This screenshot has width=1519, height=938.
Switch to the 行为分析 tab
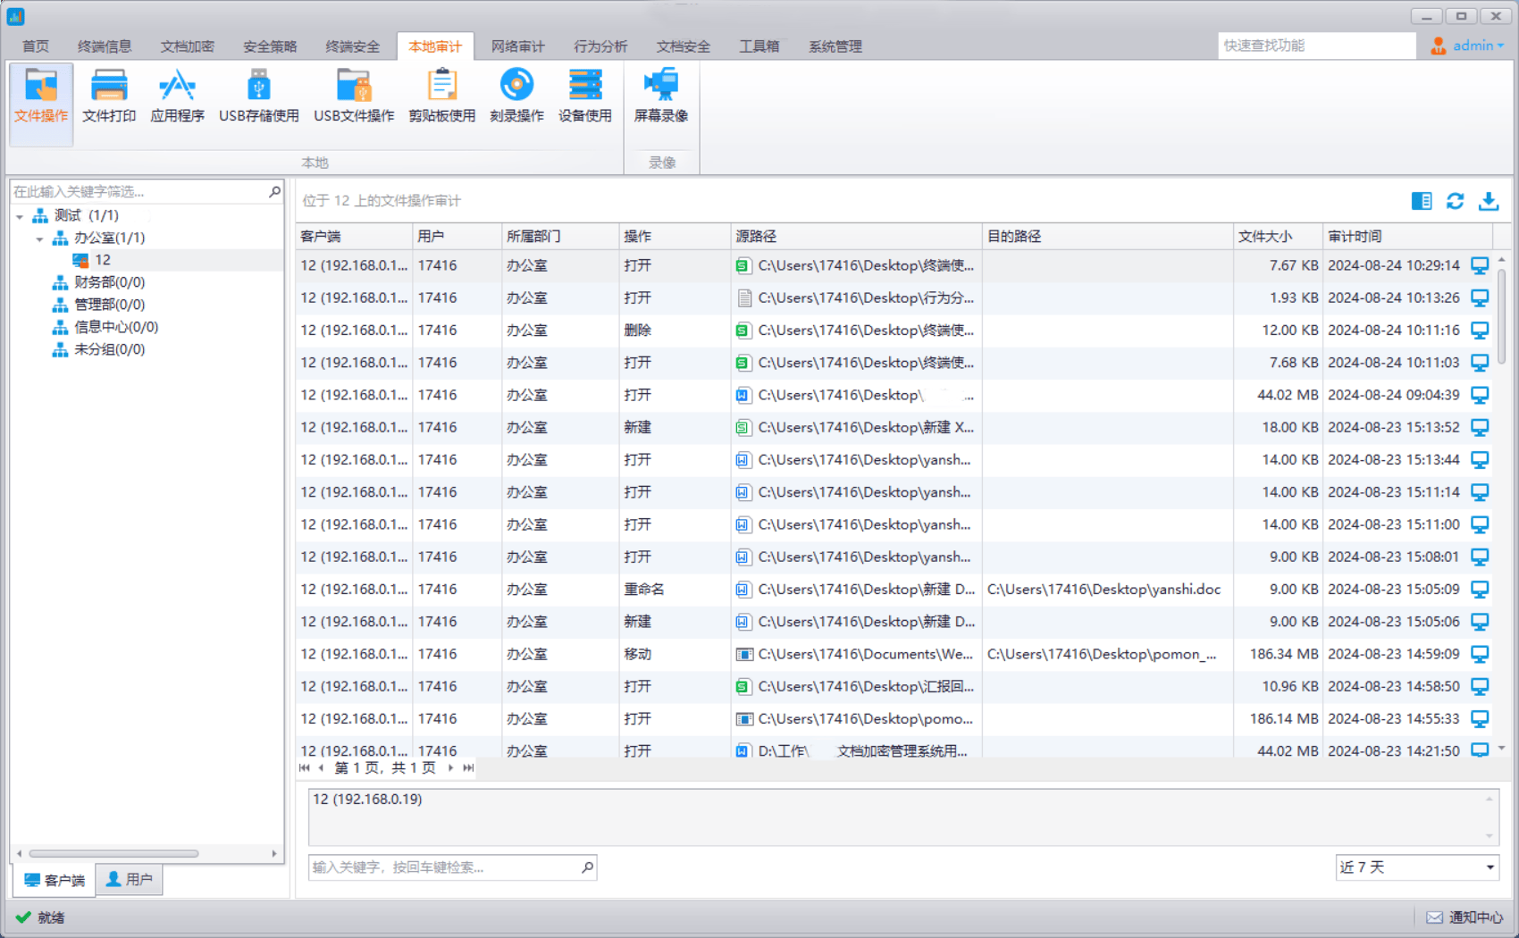600,46
